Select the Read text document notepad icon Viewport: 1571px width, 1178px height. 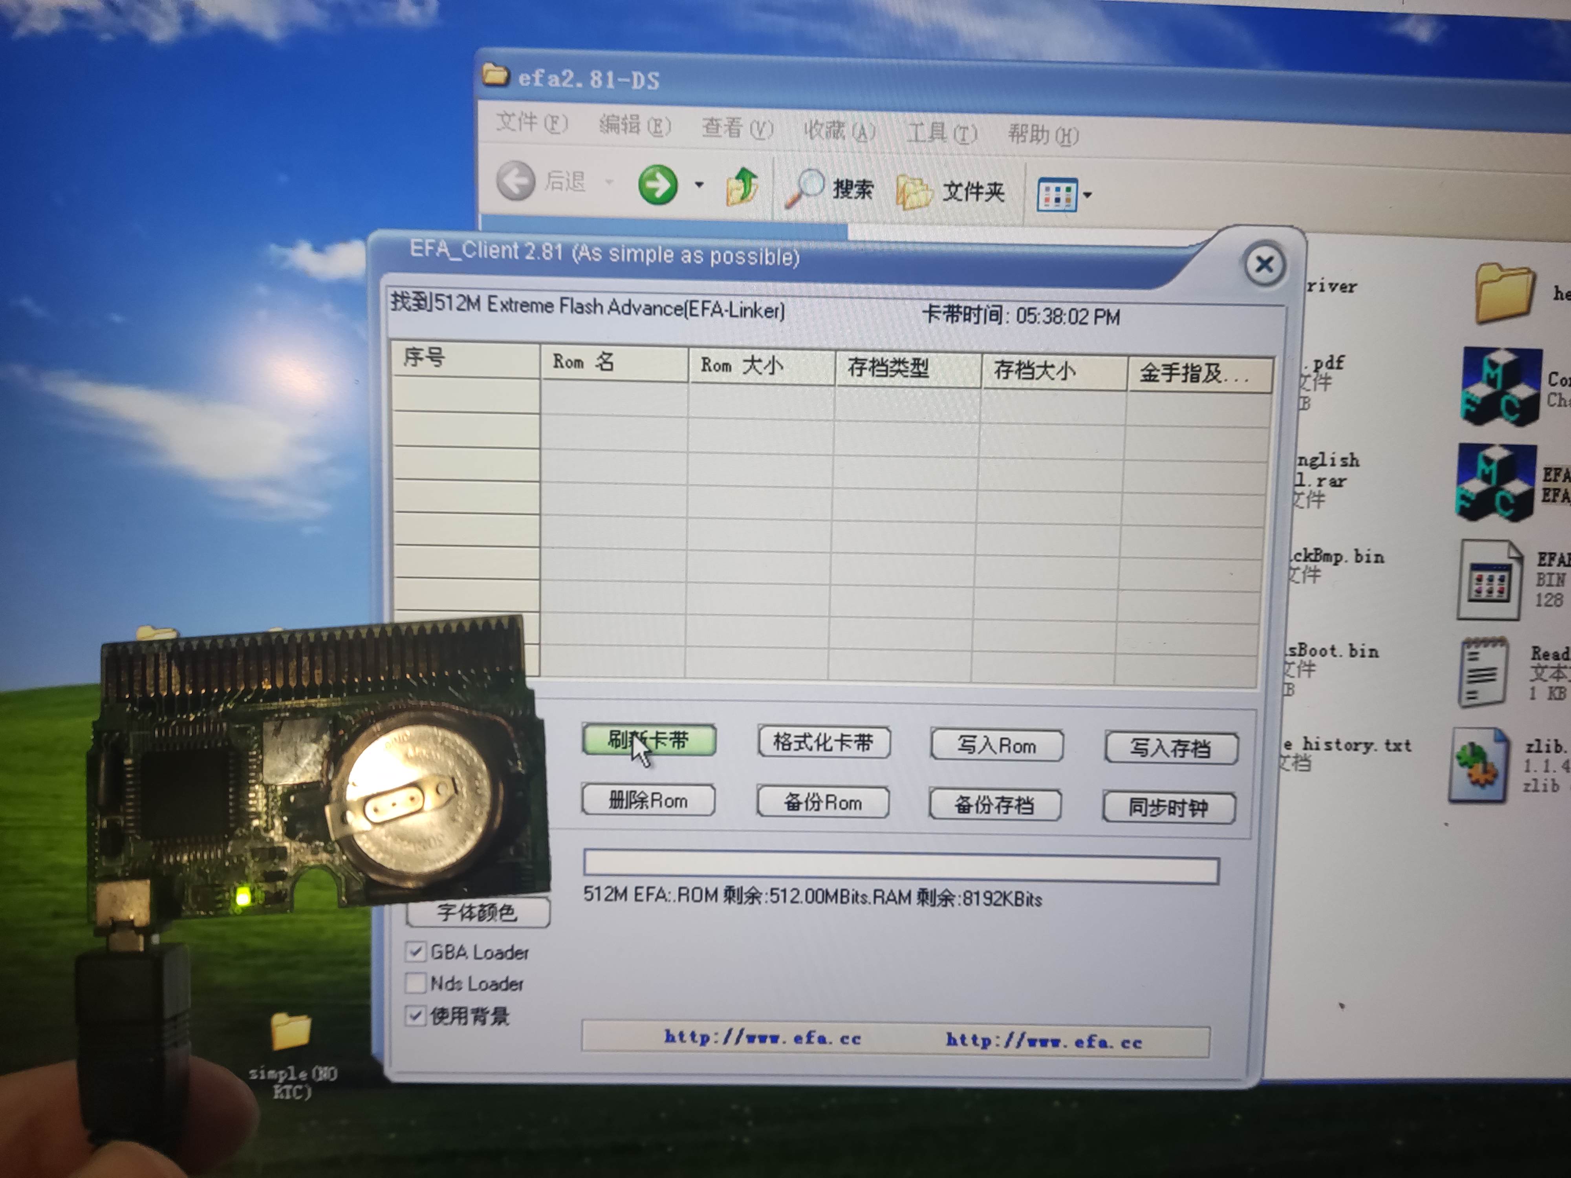tap(1484, 672)
